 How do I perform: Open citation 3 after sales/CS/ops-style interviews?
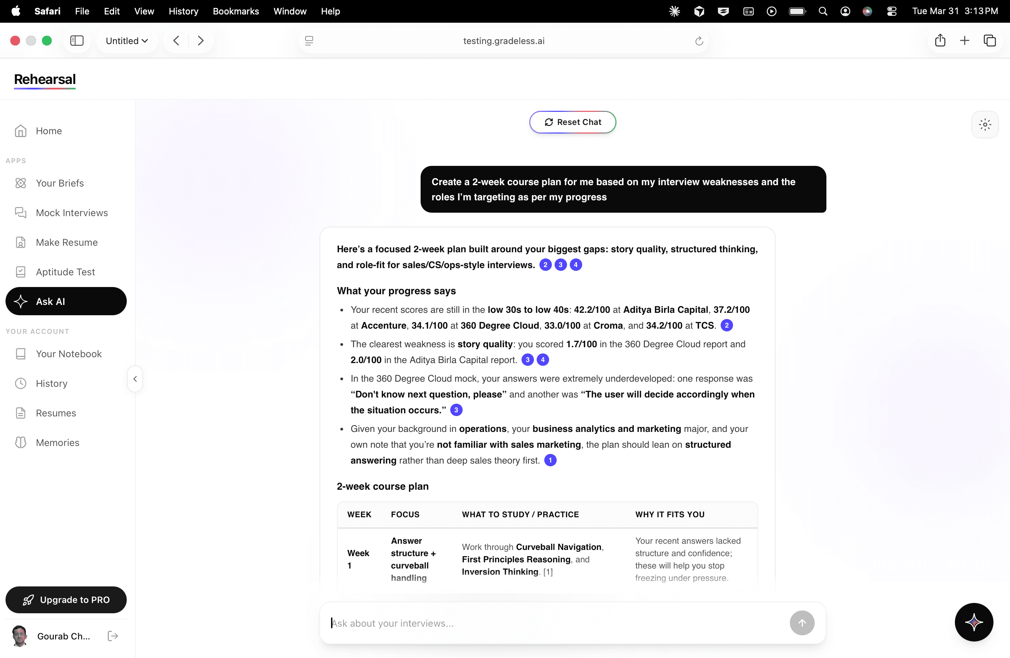(x=560, y=265)
